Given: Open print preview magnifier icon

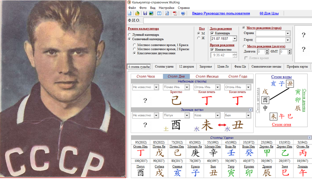Looking at the screenshot, I should pos(167,13).
